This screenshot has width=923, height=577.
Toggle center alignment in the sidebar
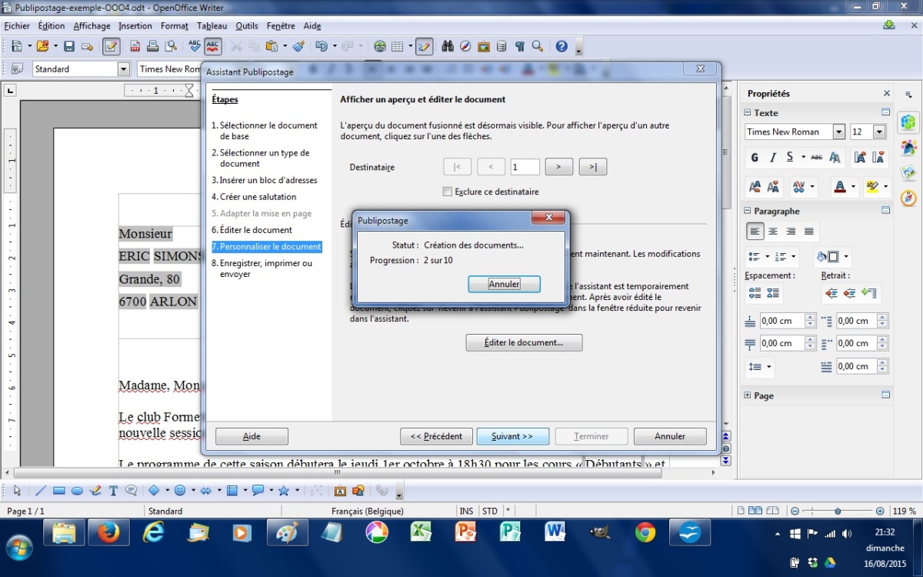773,231
